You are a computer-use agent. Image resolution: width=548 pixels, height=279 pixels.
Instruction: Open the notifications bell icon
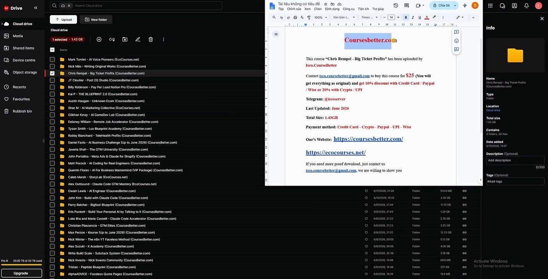click(x=526, y=5)
